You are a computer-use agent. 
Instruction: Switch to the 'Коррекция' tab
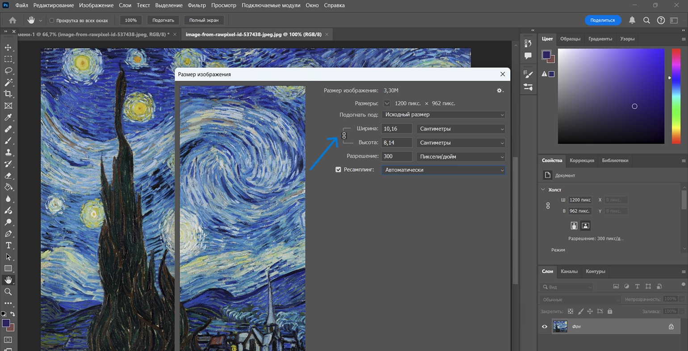(582, 161)
